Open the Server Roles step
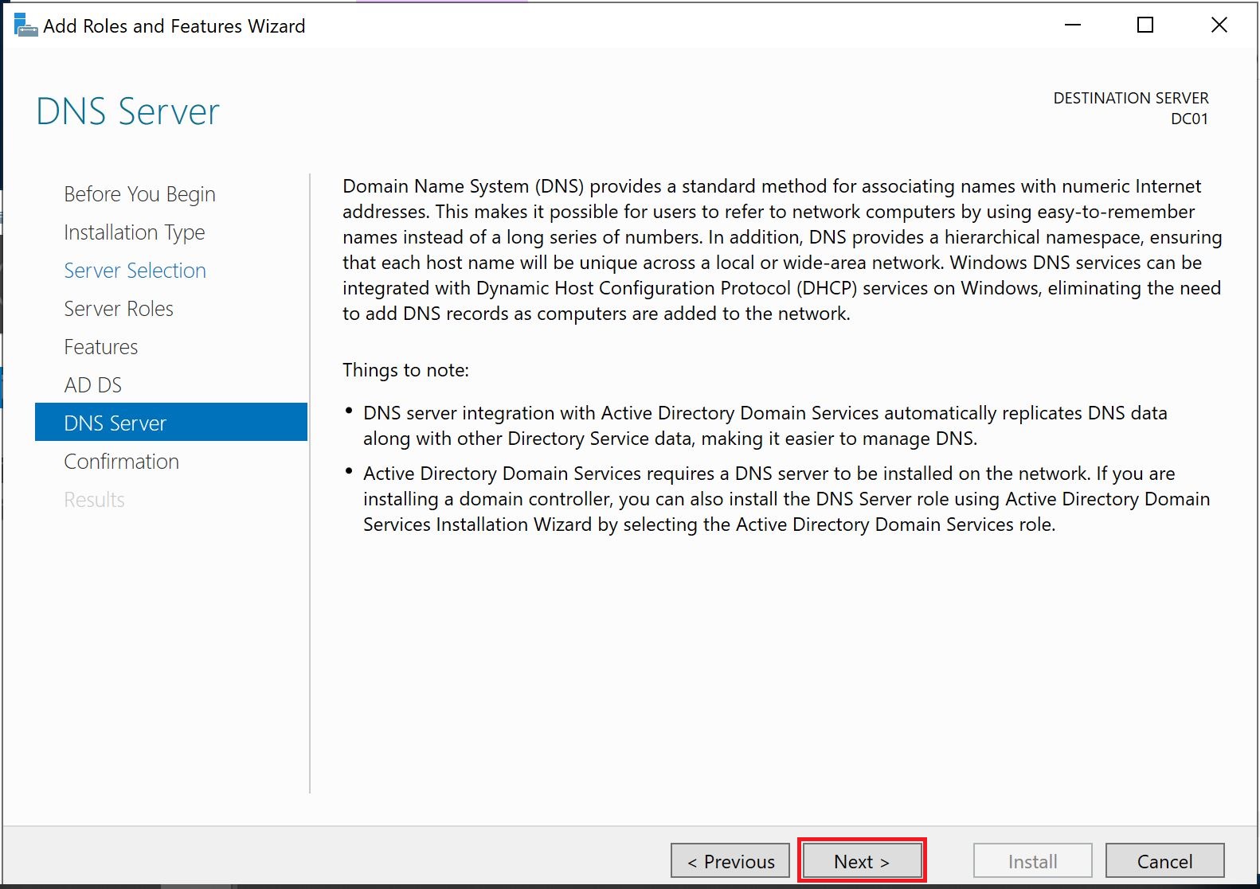 click(x=119, y=309)
